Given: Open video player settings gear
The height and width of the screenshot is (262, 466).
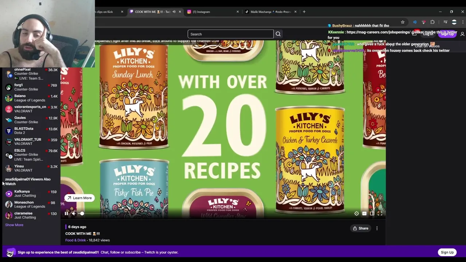Looking at the screenshot, I should click(x=356, y=214).
